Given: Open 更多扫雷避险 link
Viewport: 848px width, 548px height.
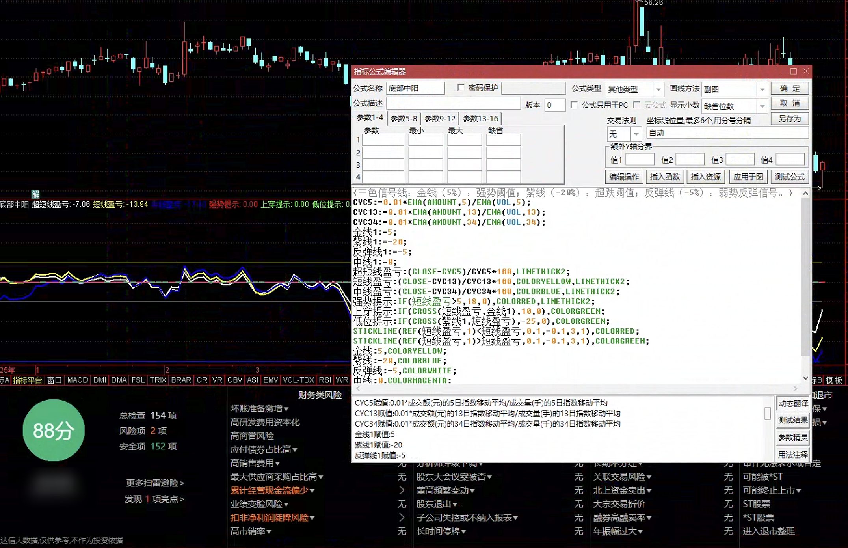Looking at the screenshot, I should (x=155, y=483).
